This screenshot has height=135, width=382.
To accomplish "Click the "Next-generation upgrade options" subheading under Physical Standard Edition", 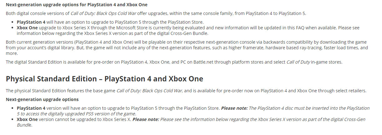I will [x=42, y=99].
